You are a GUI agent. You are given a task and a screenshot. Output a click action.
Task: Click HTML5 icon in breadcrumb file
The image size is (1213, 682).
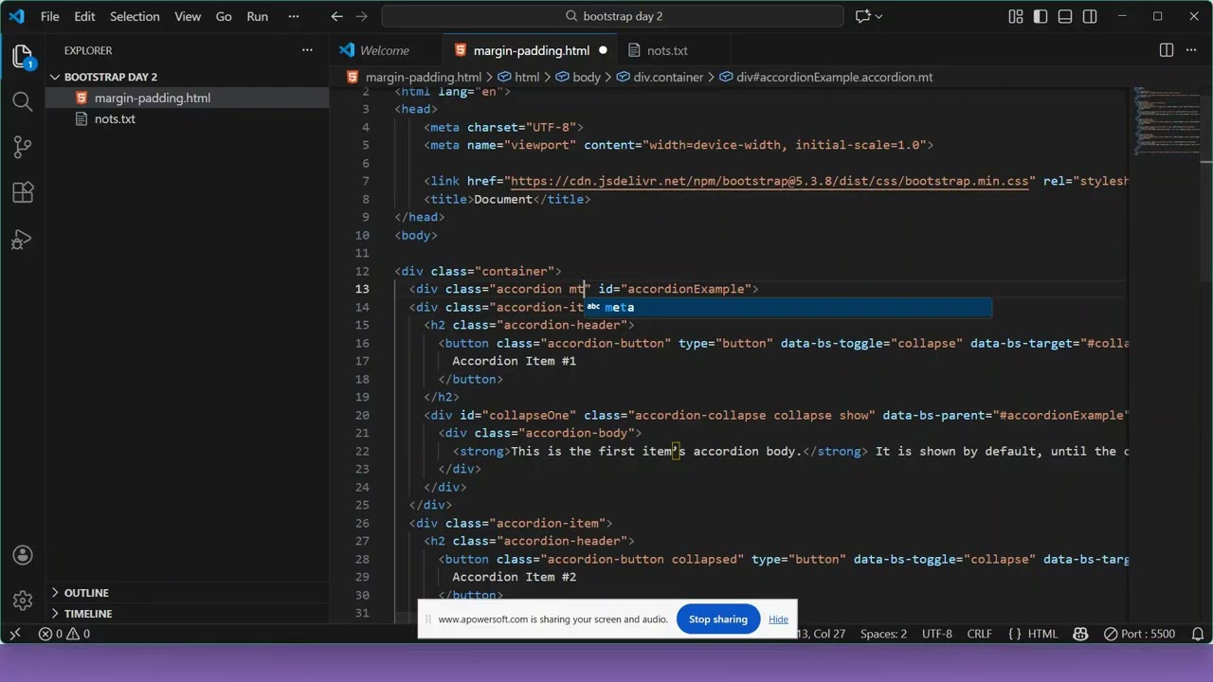coord(353,78)
